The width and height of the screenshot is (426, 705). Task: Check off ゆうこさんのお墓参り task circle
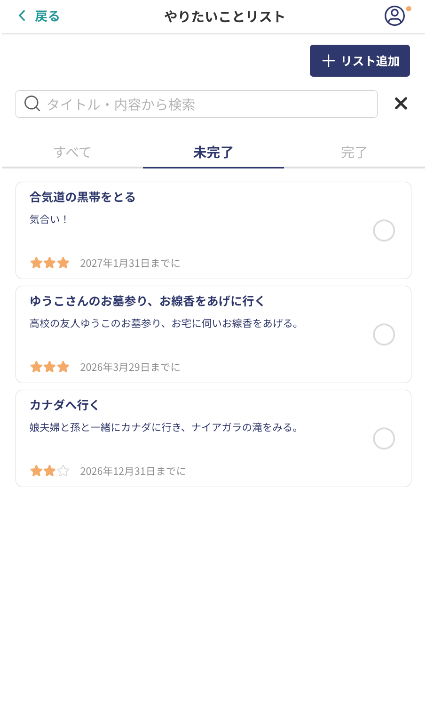[x=384, y=335]
